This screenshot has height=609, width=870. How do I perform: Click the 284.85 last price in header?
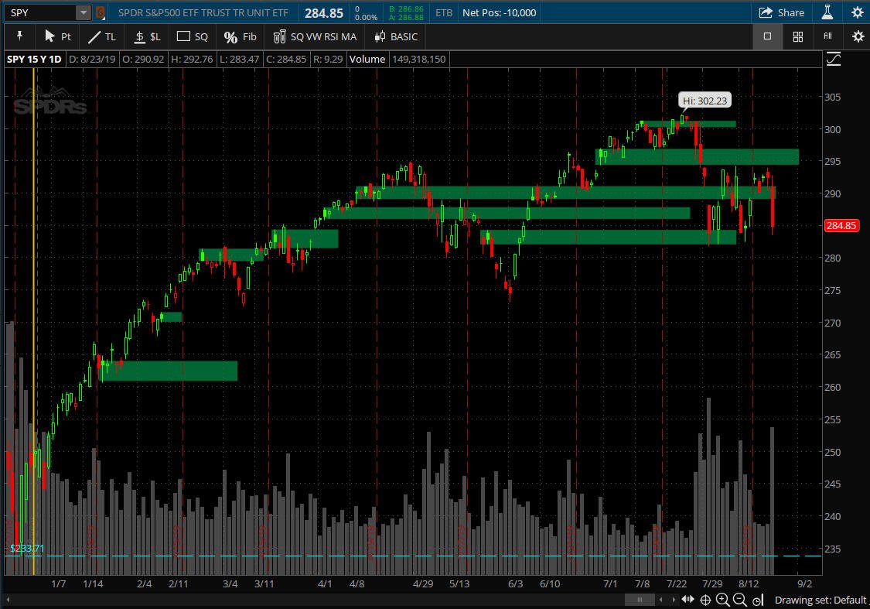324,13
